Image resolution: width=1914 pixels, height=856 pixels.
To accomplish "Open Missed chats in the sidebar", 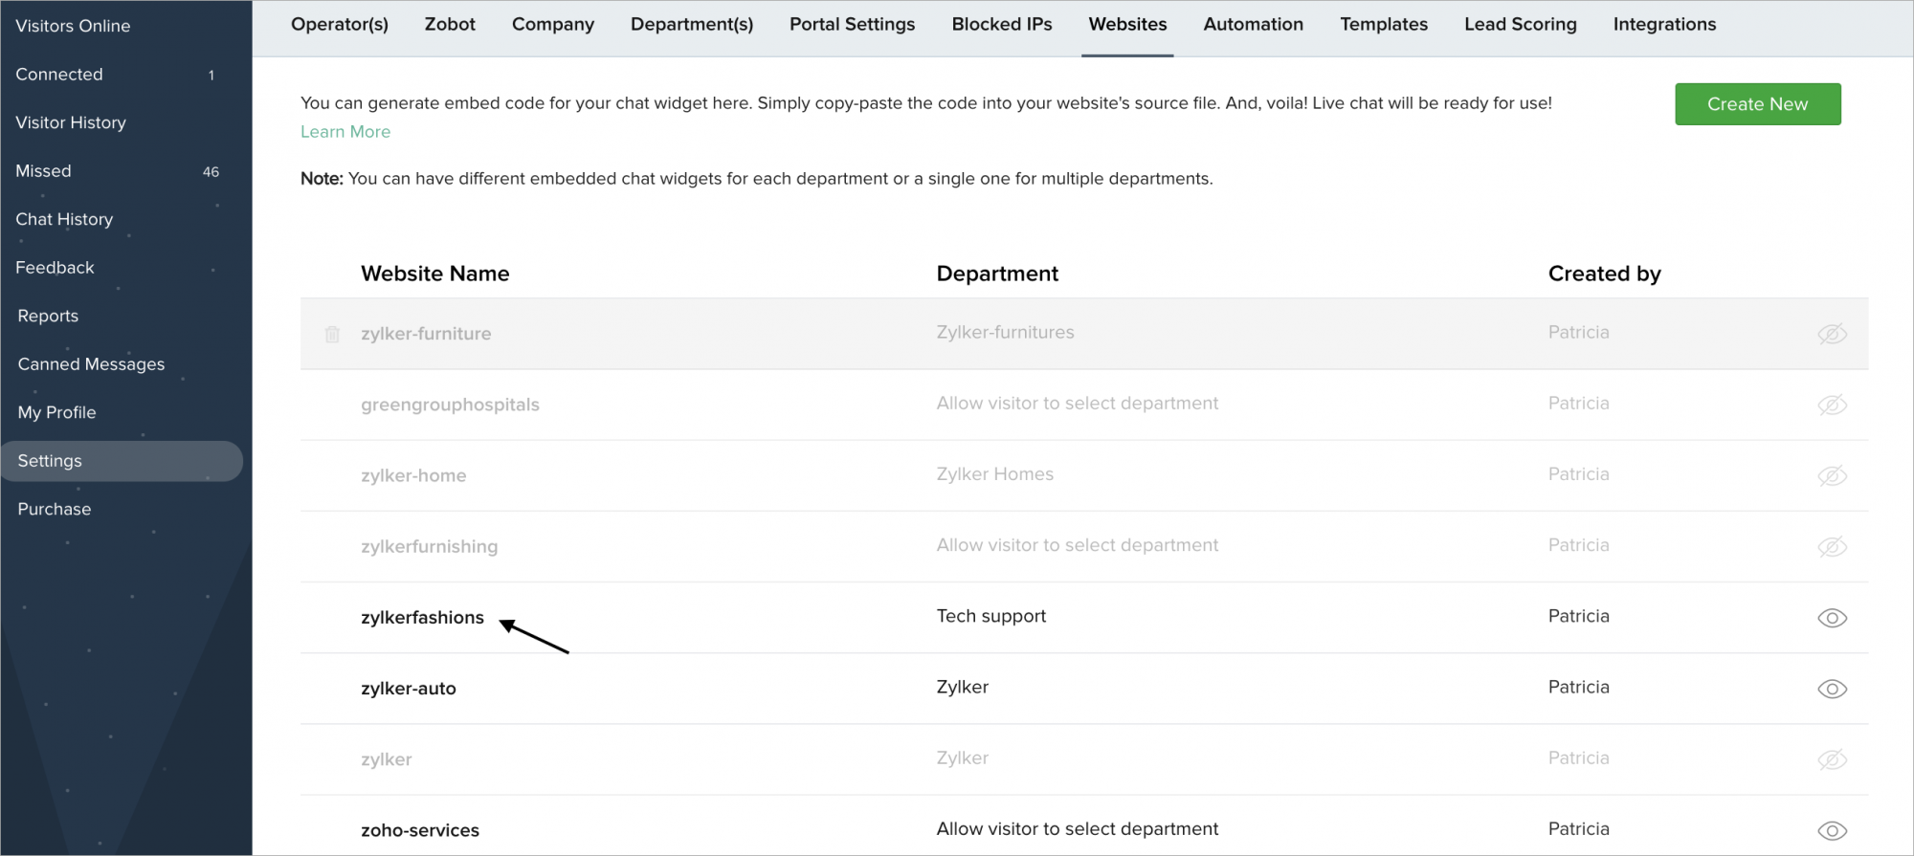I will 43,171.
